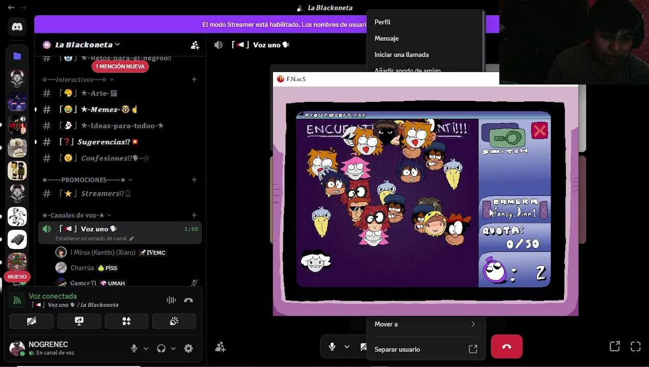
Task: Click the NUEVO badge in server list
Action: tap(17, 277)
